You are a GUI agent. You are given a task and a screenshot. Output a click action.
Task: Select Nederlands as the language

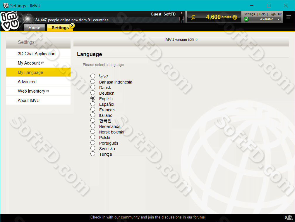point(93,126)
